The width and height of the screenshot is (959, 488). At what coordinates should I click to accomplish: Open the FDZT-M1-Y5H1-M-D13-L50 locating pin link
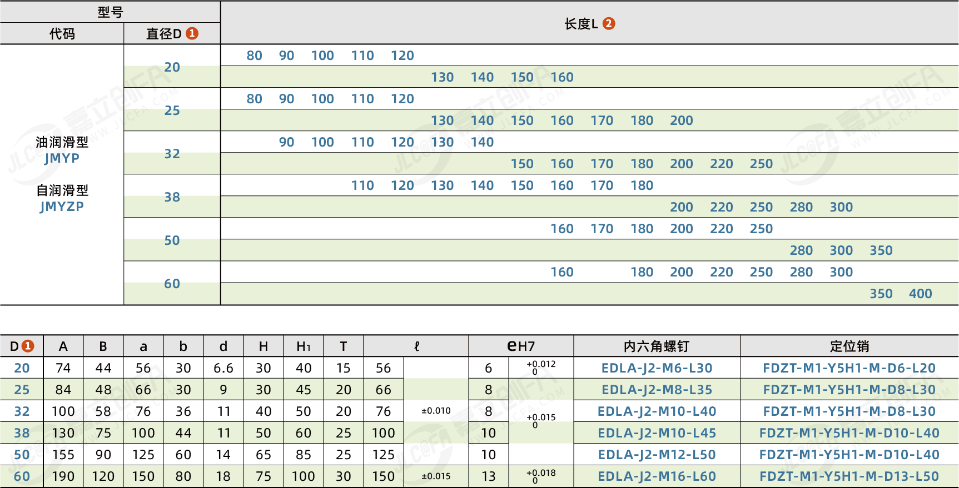point(849,476)
